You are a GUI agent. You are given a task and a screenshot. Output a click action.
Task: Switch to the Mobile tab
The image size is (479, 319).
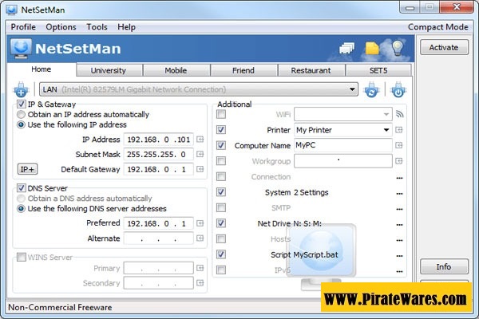pos(176,70)
